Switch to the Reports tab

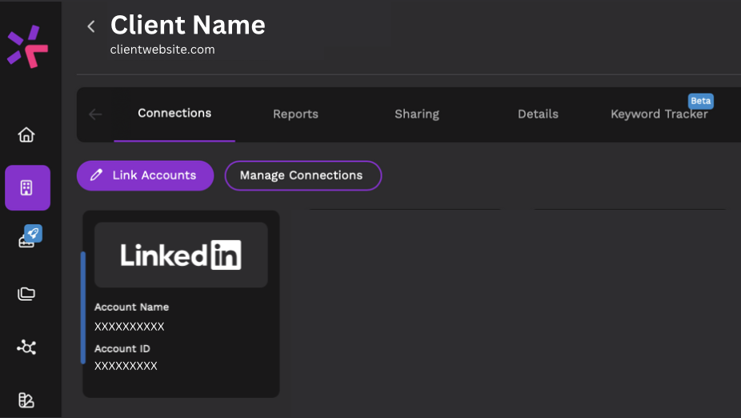point(295,114)
